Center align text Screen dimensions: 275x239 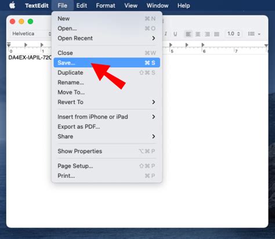pyautogui.click(x=198, y=34)
